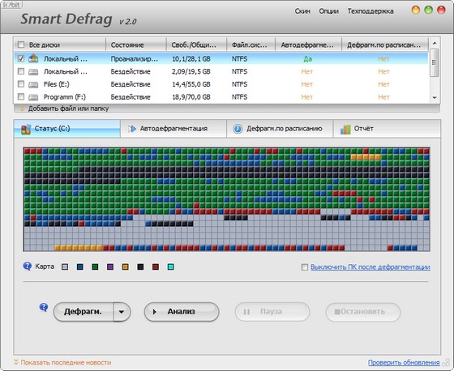The image size is (454, 371).
Task: Uncheck the first Локальный disk checkbox
Action: 21,58
